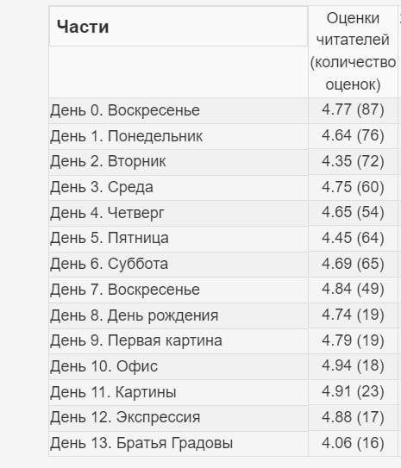This screenshot has height=468, width=401.
Task: Open the chapter День 5. Пятница
Action: 110,238
